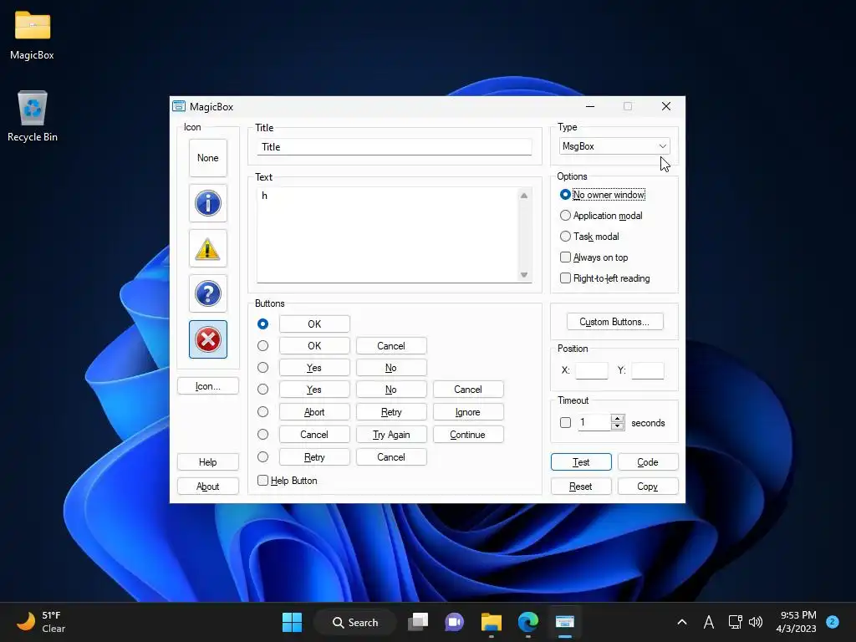
Task: Click into the message Text area
Action: tap(388, 235)
